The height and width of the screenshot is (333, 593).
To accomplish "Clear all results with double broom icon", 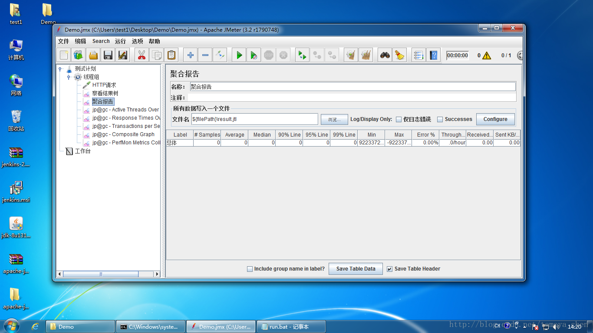I will coord(366,55).
